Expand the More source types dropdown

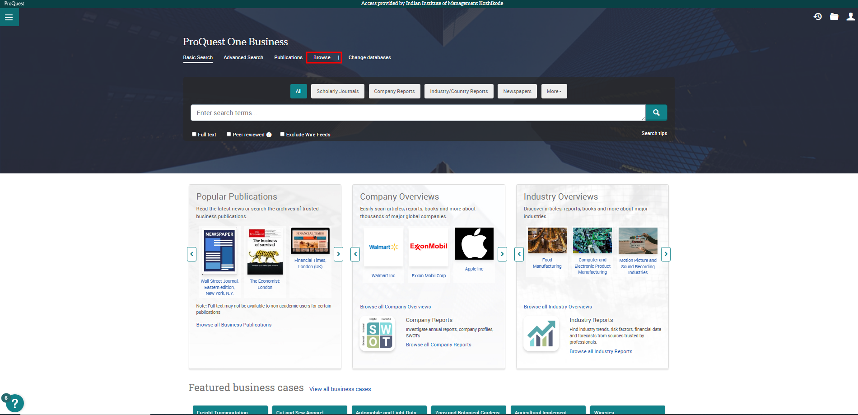click(554, 91)
